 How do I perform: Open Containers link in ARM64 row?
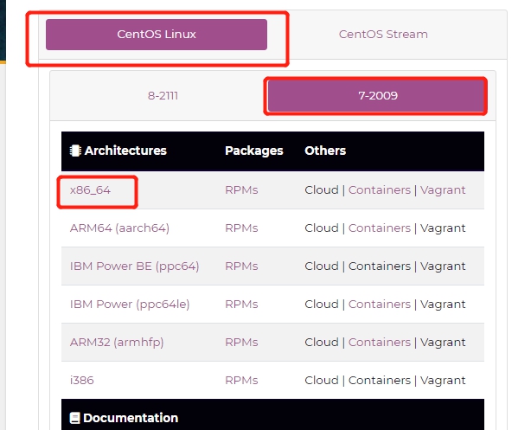380,228
